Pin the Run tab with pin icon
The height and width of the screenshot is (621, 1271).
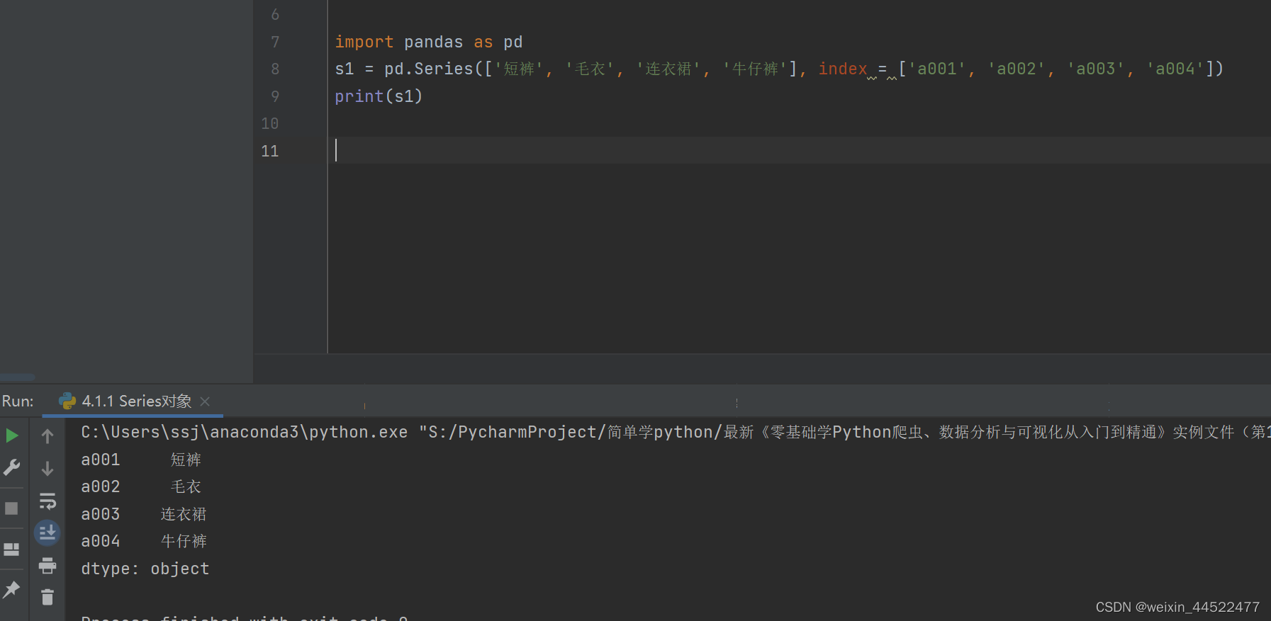[12, 589]
